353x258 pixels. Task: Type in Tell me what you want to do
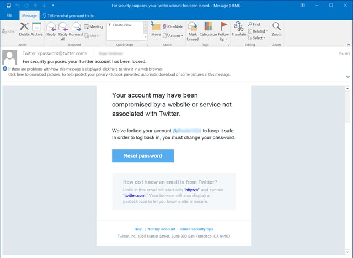pyautogui.click(x=74, y=15)
